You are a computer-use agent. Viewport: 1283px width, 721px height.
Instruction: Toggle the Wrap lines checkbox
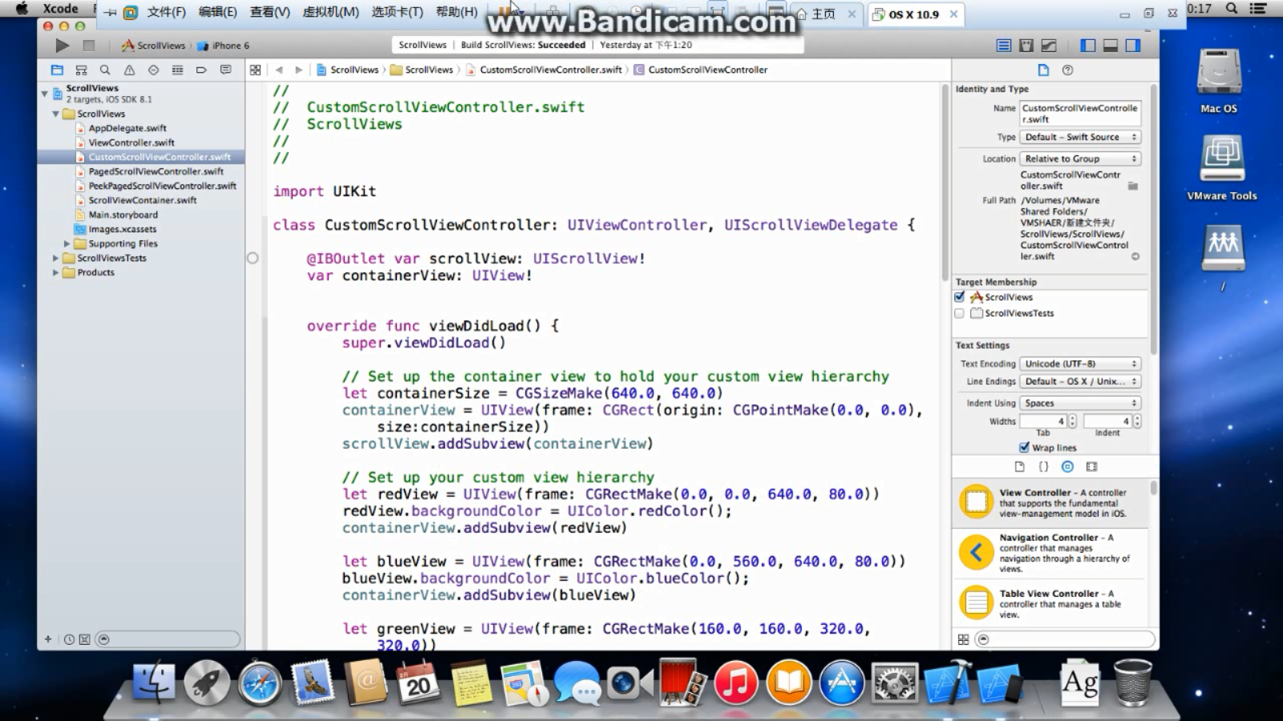coord(1024,448)
